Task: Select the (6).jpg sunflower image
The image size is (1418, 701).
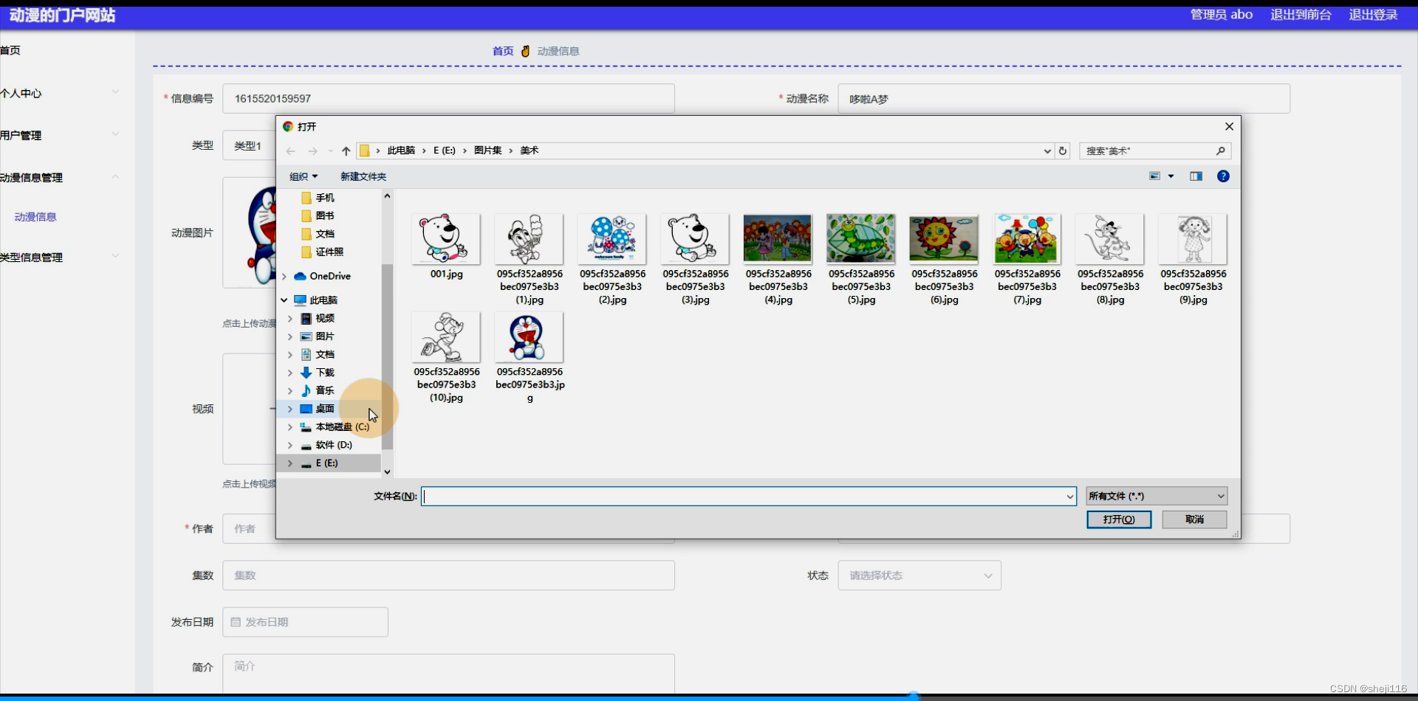Action: pyautogui.click(x=944, y=258)
